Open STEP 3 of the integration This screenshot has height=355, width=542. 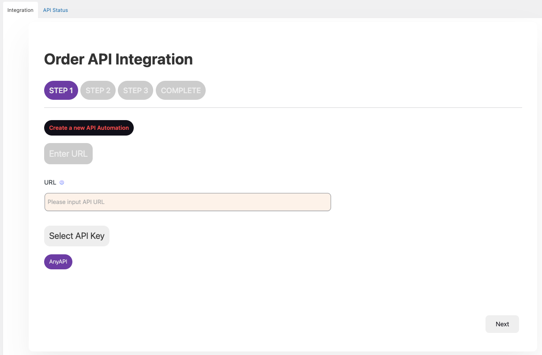click(x=135, y=91)
